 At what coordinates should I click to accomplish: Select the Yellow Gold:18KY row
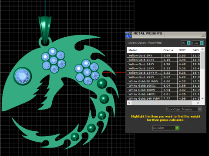[x=164, y=68]
